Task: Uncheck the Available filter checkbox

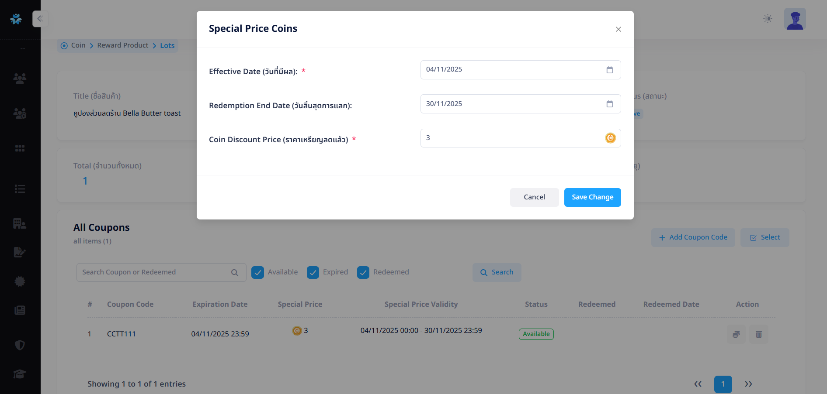Action: point(257,272)
